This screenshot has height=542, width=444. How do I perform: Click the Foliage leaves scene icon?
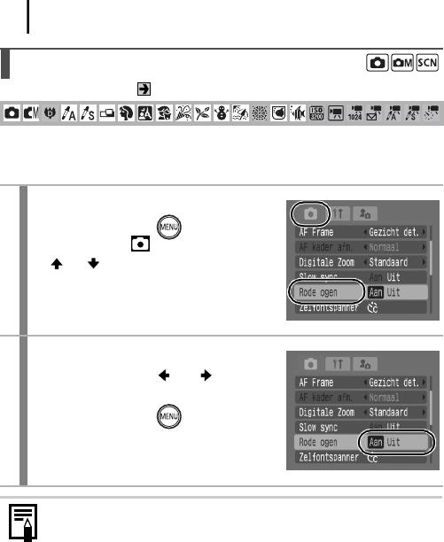coord(202,113)
